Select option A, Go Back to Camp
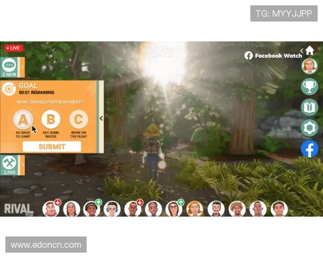 point(23,119)
